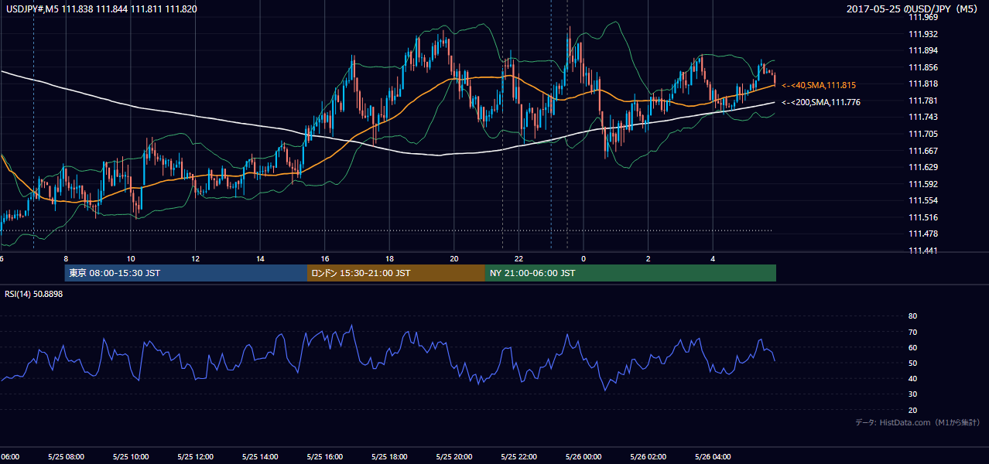Click the 5/26 02:00 date label
The image size is (989, 464).
648,456
